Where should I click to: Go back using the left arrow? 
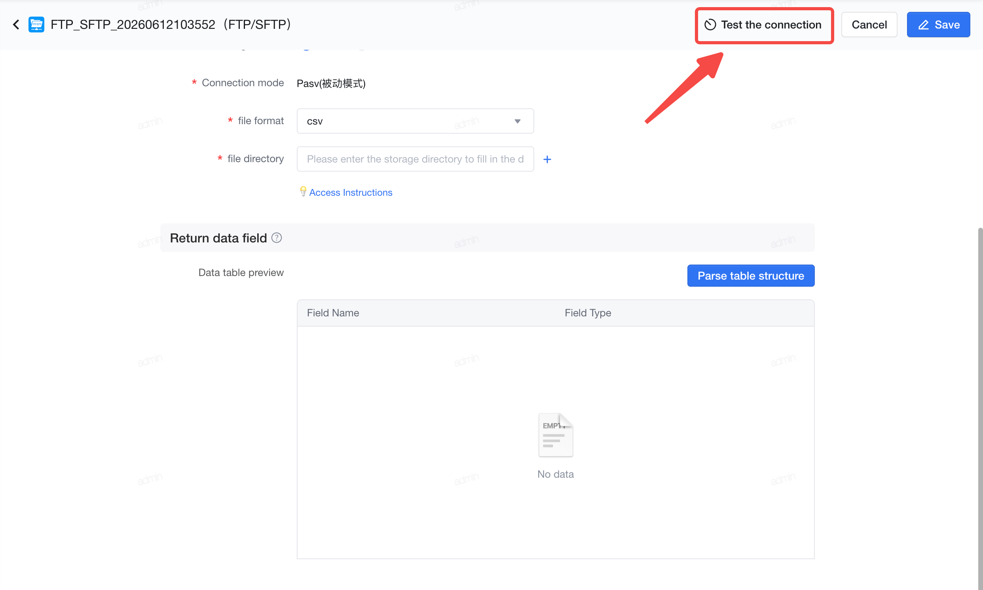click(16, 25)
